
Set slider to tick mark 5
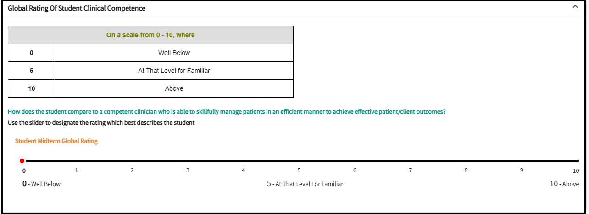coord(299,161)
